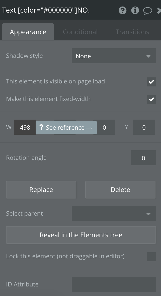The image size is (161, 296).
Task: Uncheck 'Make this element fixed-width'
Action: pos(151,99)
